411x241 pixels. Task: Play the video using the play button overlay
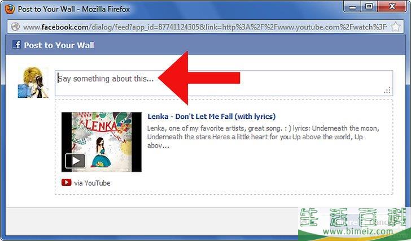75,161
